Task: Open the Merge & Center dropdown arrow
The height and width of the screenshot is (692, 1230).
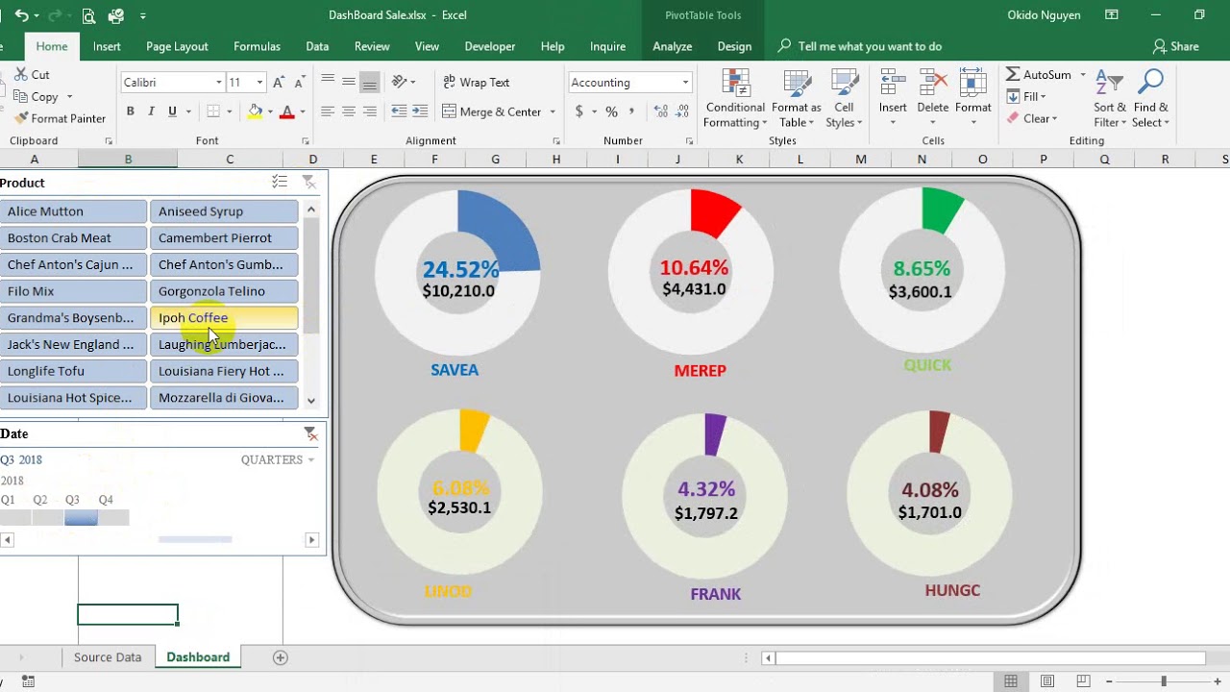Action: [x=553, y=111]
